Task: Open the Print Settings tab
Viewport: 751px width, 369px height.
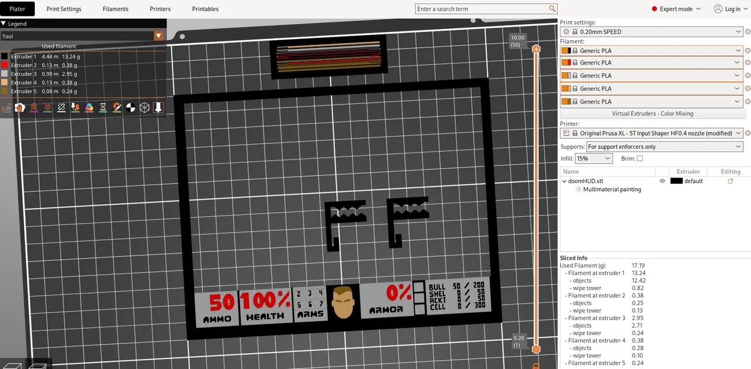Action: 64,9
